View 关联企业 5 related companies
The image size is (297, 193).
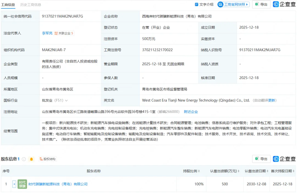pyautogui.click(x=64, y=33)
